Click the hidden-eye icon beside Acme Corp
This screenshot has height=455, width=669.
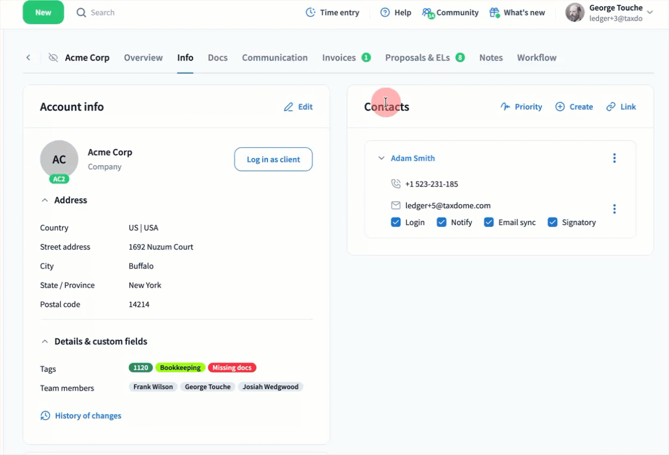53,57
